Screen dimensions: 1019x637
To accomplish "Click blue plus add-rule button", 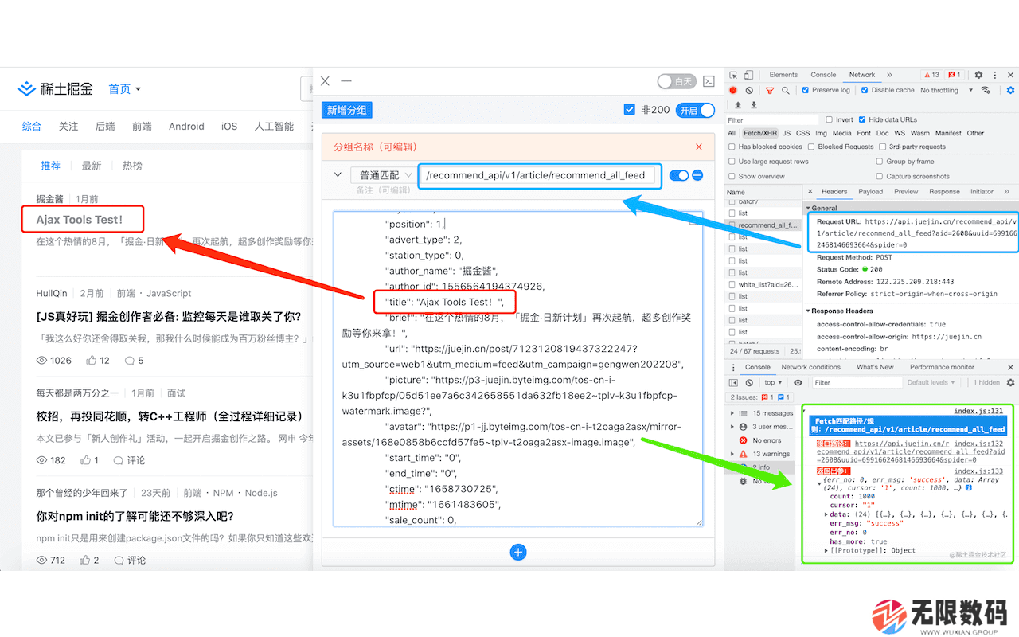I will click(x=518, y=552).
